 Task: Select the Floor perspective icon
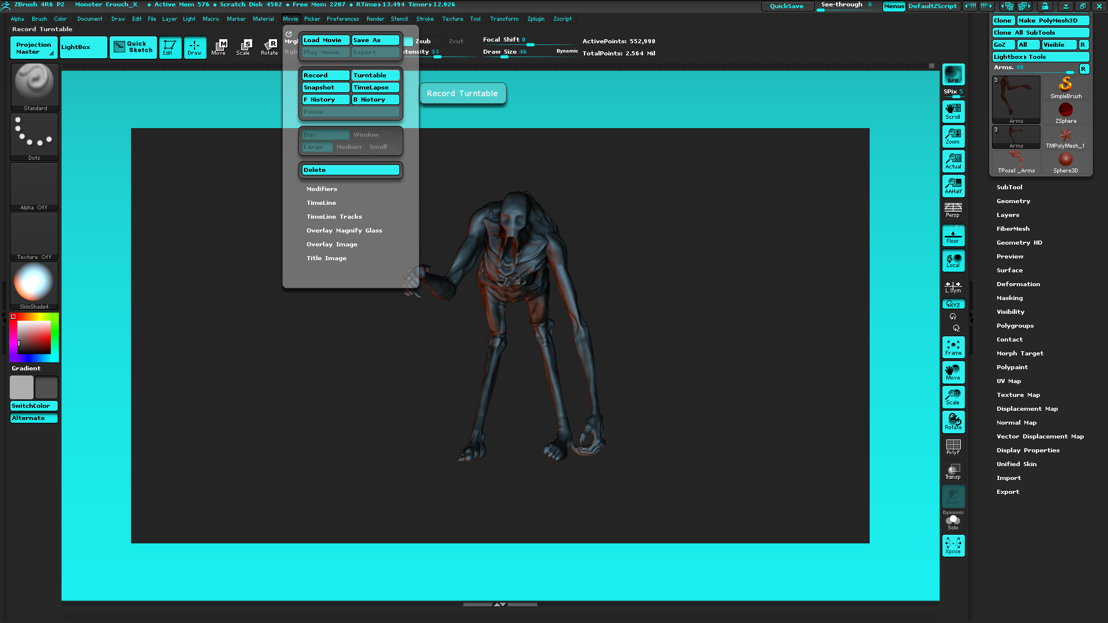952,236
